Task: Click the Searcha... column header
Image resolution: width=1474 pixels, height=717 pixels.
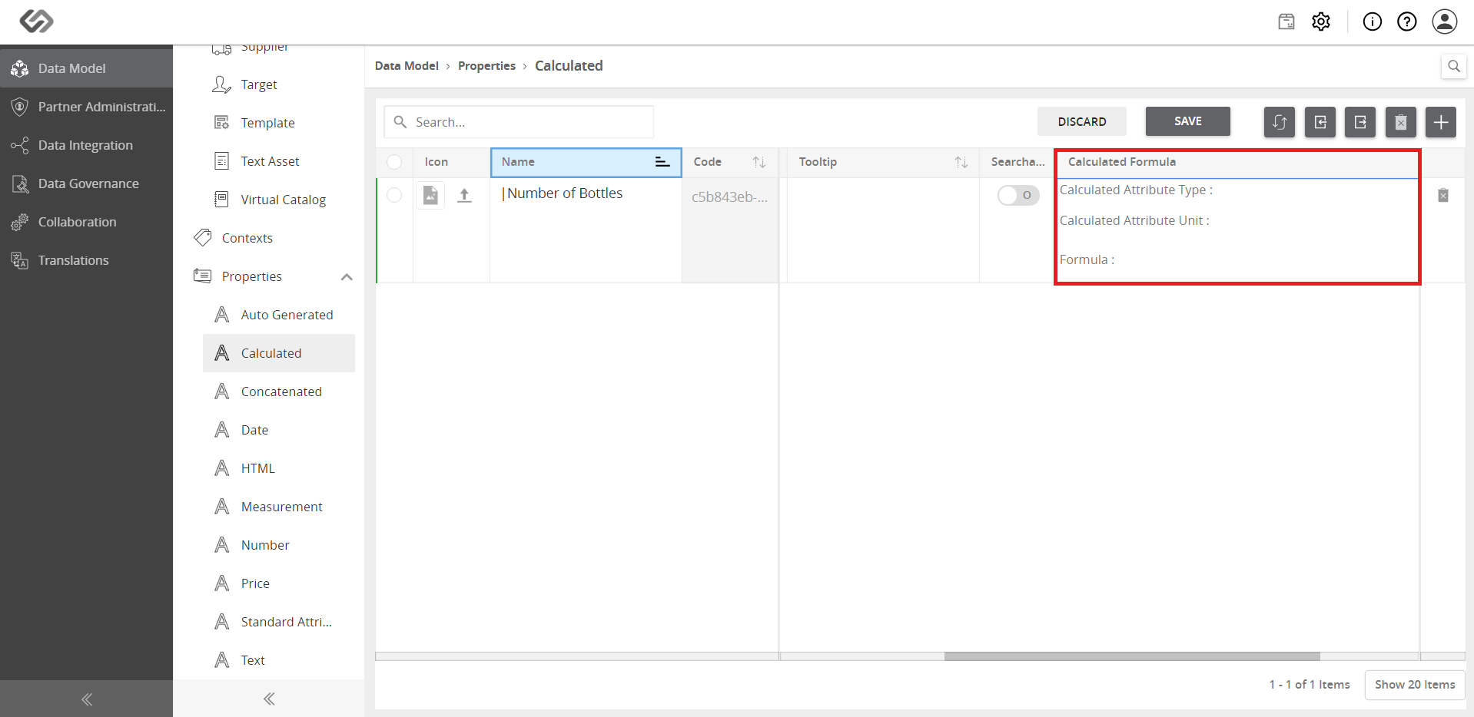Action: coord(1018,162)
